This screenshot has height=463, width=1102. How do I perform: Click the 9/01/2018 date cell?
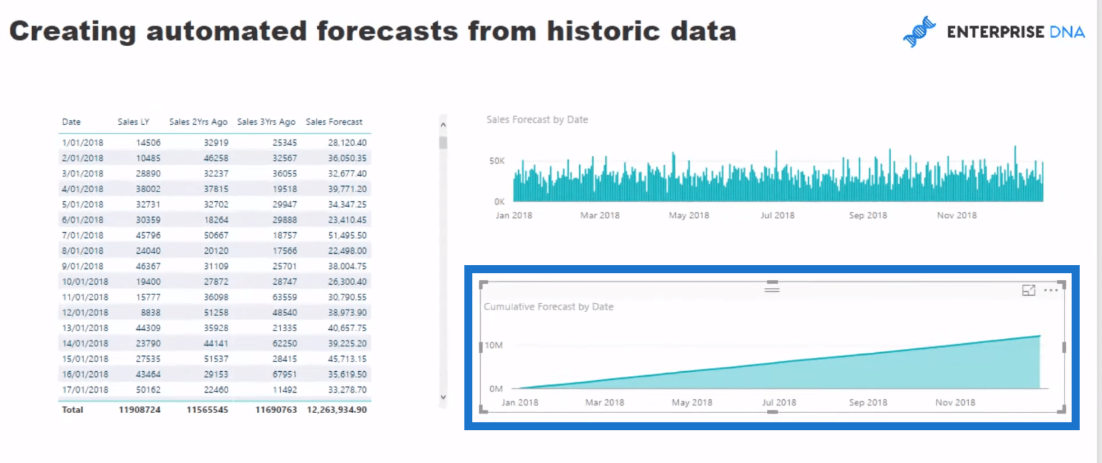pos(83,266)
